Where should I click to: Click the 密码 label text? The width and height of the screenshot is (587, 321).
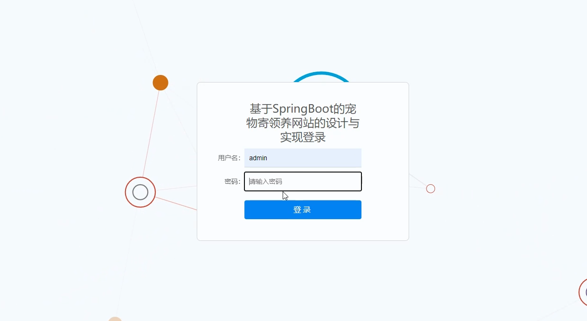click(x=233, y=181)
